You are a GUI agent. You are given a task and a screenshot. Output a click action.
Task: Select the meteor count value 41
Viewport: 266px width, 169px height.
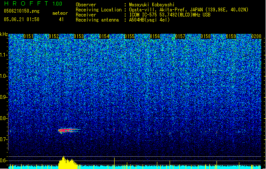tap(61, 19)
